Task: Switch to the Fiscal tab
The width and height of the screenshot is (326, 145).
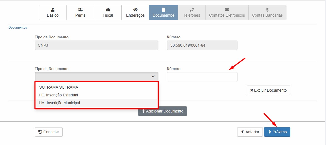Action: coord(108,13)
